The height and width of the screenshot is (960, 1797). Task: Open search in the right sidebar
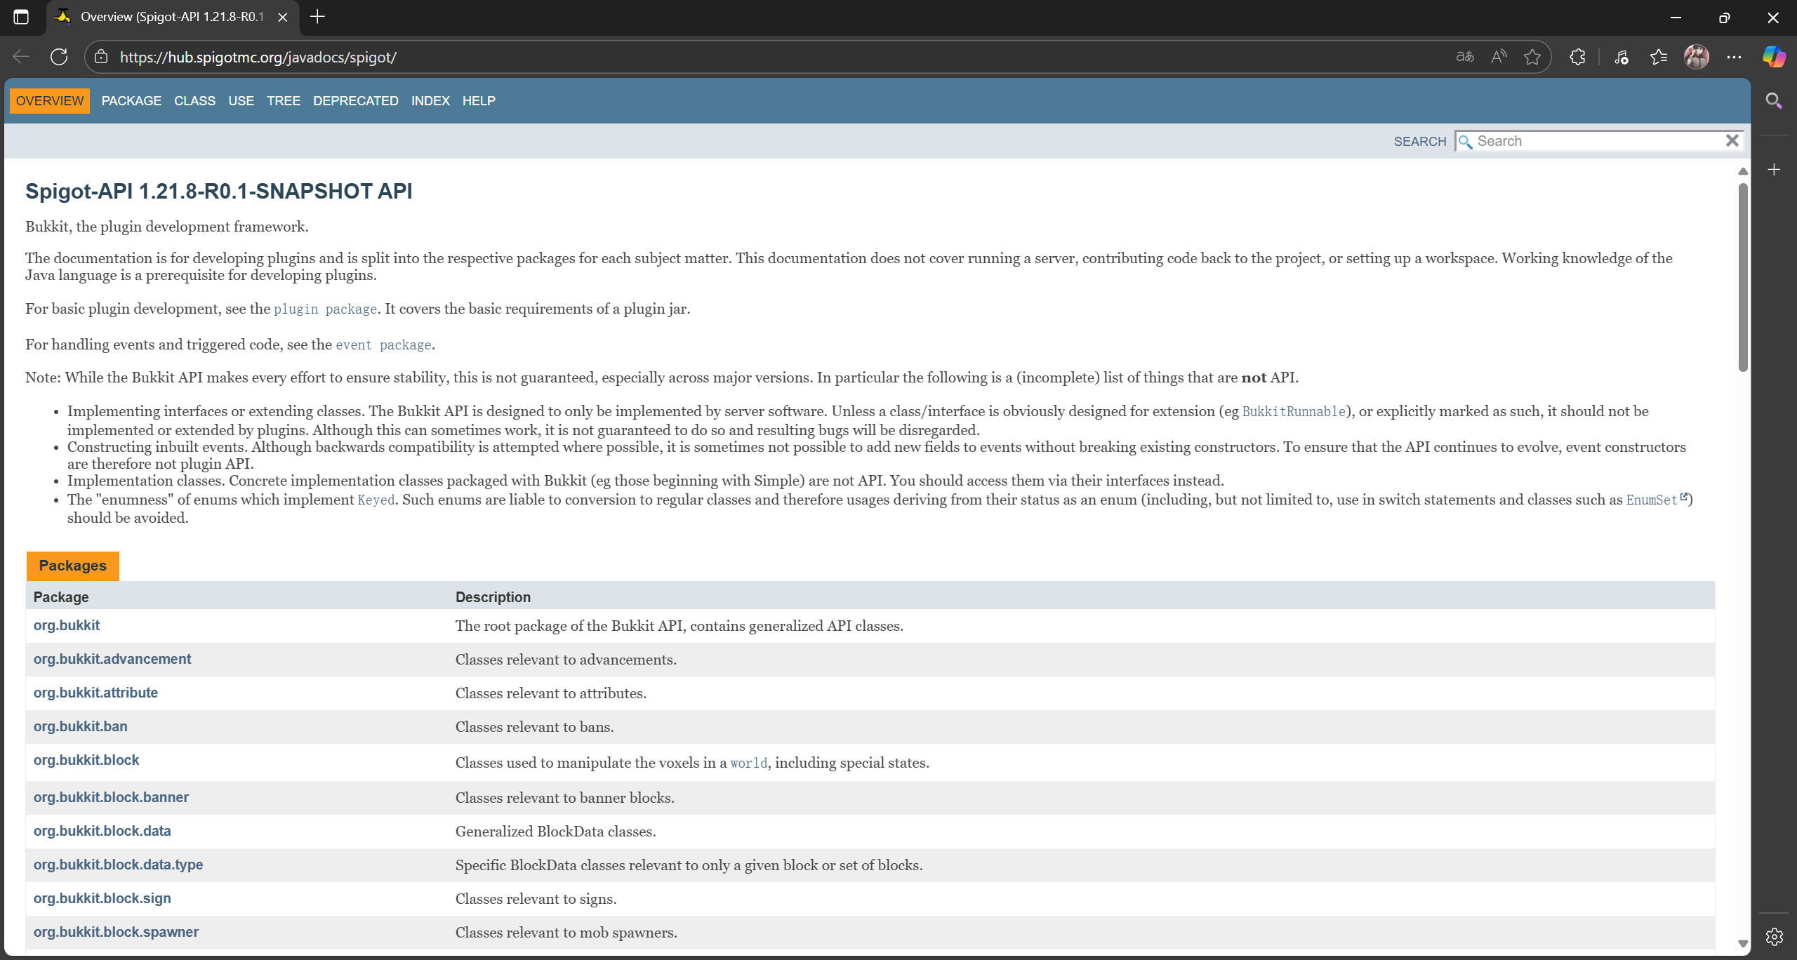click(1774, 100)
